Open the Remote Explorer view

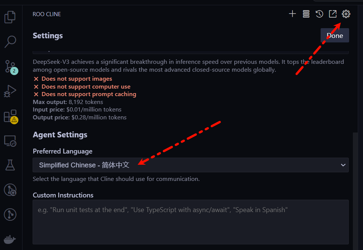(x=10, y=141)
